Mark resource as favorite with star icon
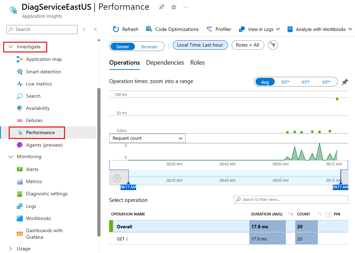Viewport: 355px width, 253px height. coord(174,7)
